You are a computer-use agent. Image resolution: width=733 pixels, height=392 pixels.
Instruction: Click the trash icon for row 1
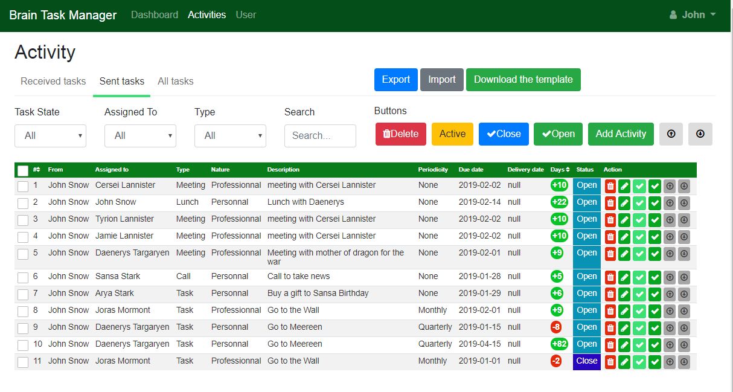click(x=610, y=187)
